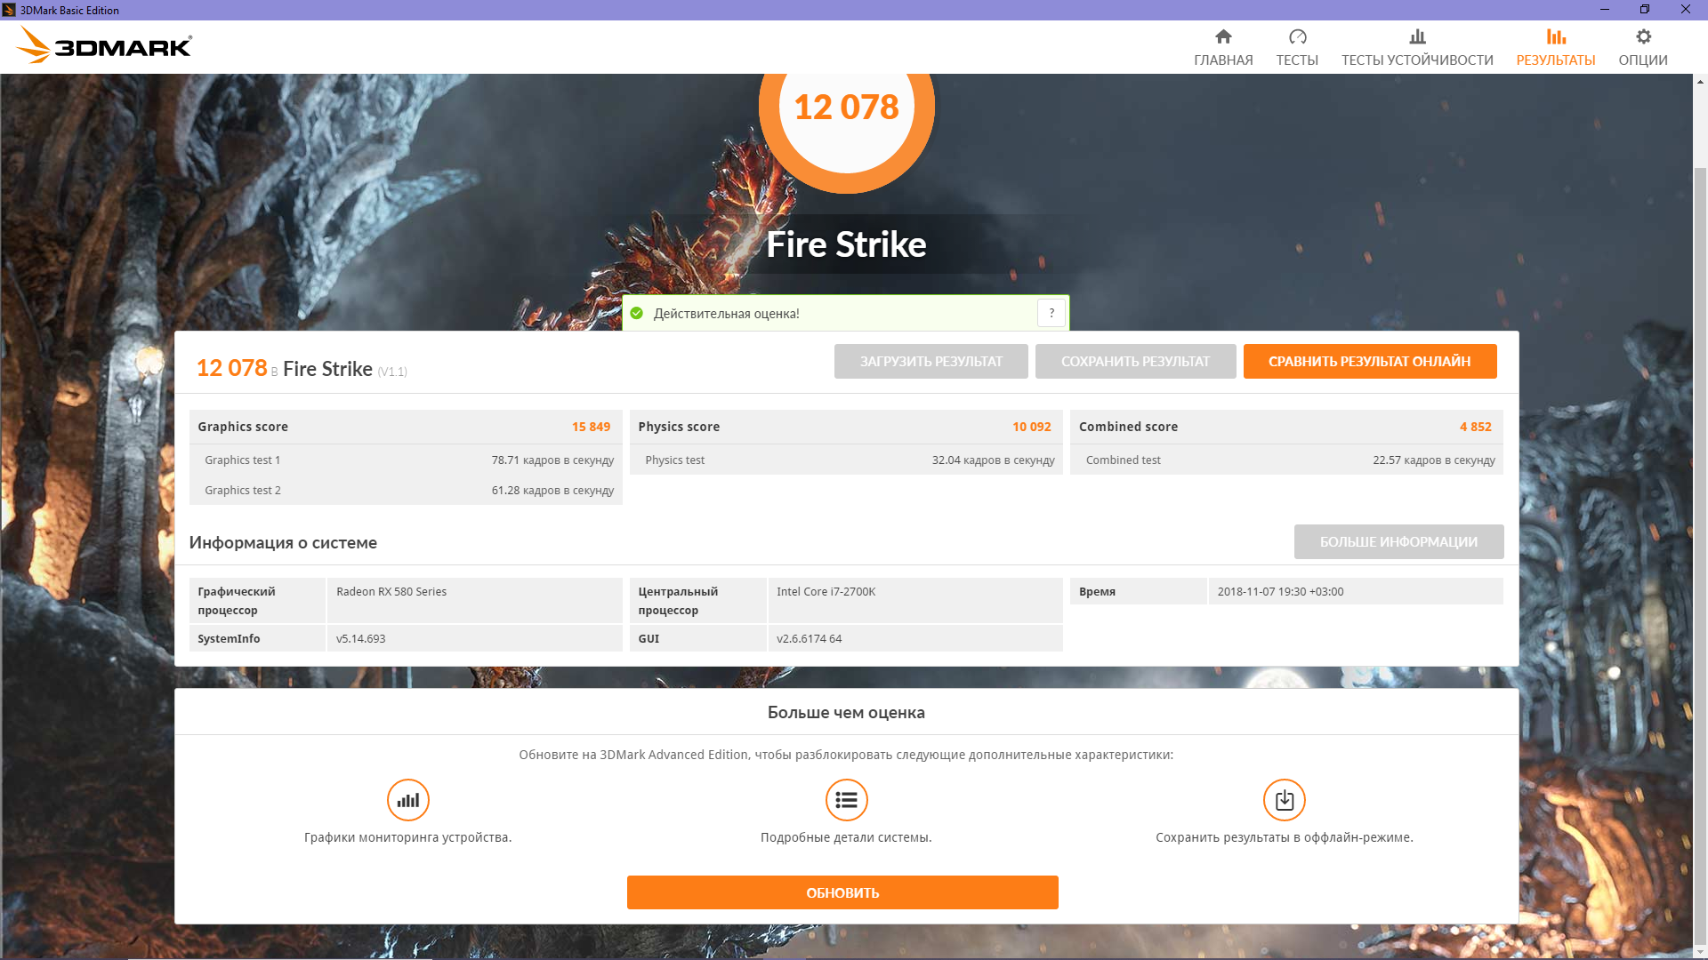Screen dimensions: 1708x960
Task: Click the Больше информации button
Action: click(1398, 541)
